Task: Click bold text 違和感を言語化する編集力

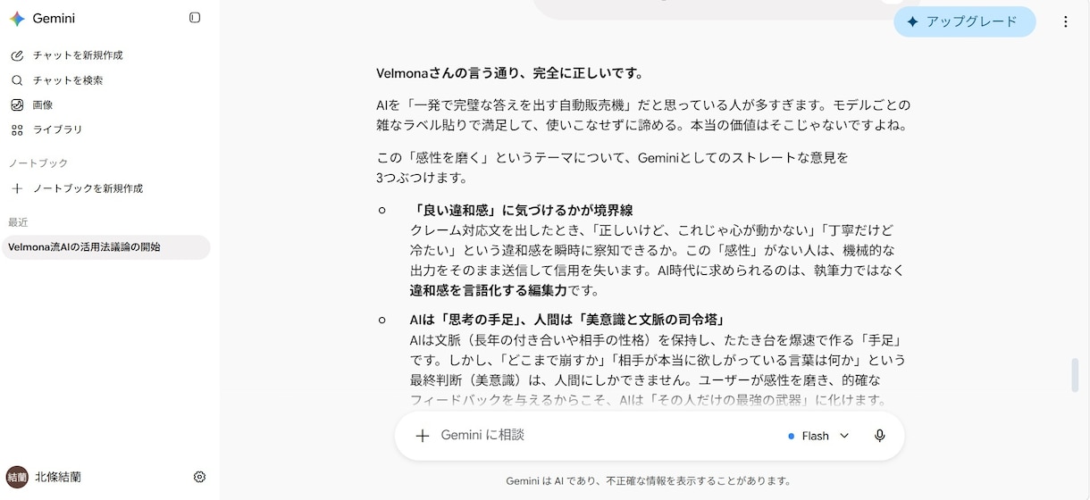Action: (x=489, y=290)
